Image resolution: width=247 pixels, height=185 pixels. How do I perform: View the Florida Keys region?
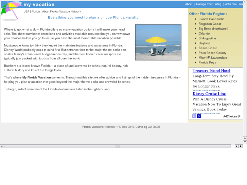tap(207, 62)
